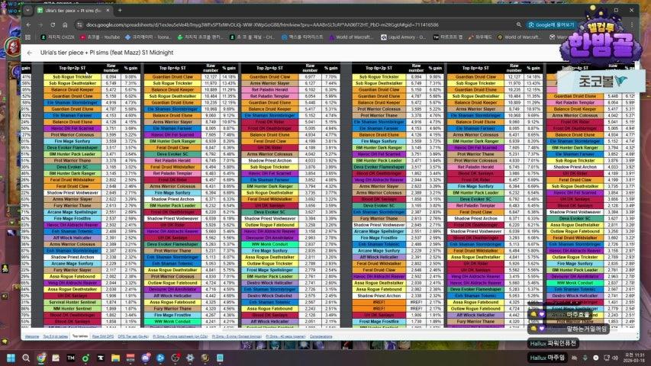The image size is (651, 366).
Task: Open File Explorer from the taskbar
Action: 115,358
